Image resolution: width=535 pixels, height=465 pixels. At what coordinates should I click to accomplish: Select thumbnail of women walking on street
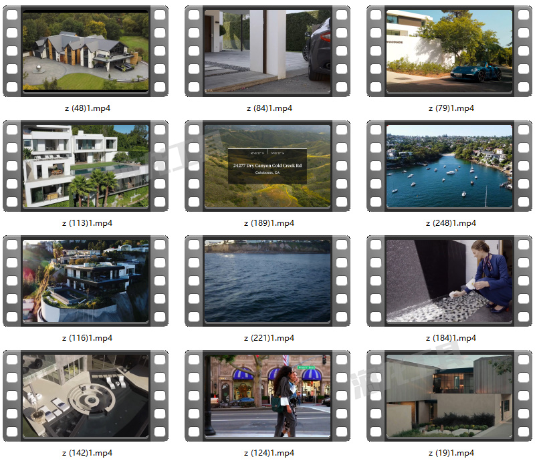[267, 396]
